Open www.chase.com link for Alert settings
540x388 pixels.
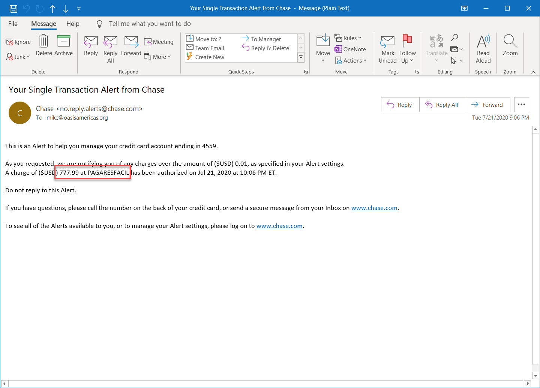pos(279,226)
